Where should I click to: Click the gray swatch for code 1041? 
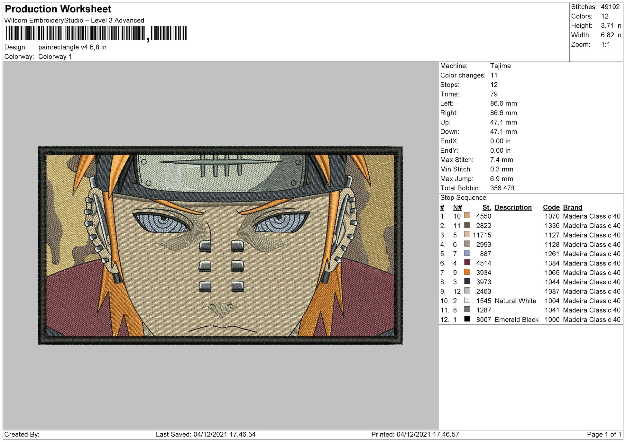(x=467, y=309)
